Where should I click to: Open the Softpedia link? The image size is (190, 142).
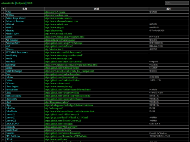coord(21,3)
